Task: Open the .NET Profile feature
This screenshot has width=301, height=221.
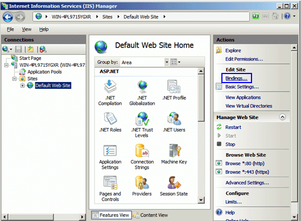Action: tap(174, 90)
